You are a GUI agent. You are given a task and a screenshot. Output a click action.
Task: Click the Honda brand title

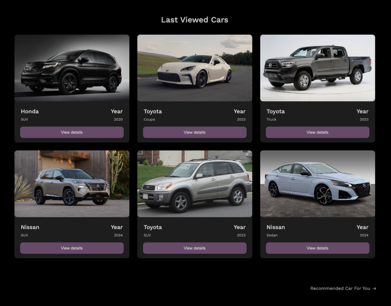[x=30, y=112]
